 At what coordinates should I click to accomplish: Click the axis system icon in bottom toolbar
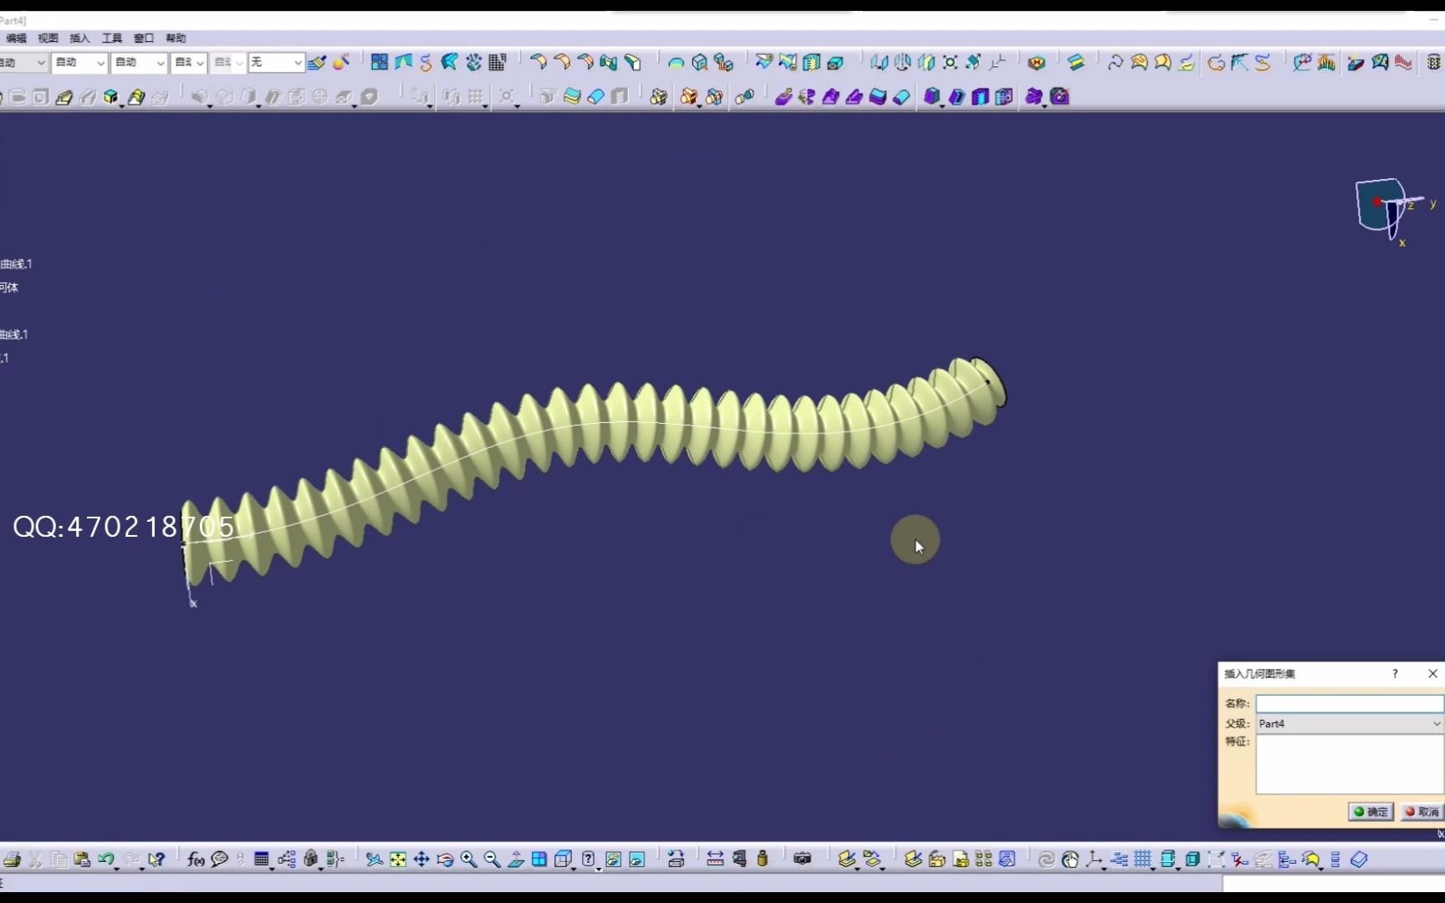tap(1094, 860)
